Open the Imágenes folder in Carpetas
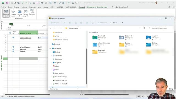Viewport: 176px width, 99px height. pos(153,37)
